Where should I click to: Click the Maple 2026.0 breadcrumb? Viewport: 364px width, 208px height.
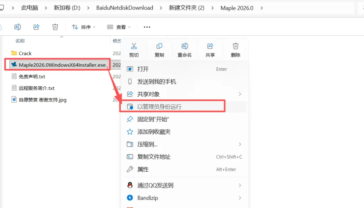[237, 8]
